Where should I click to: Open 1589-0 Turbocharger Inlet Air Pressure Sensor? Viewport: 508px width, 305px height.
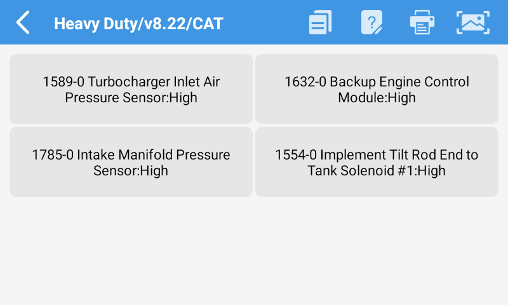[x=131, y=89]
